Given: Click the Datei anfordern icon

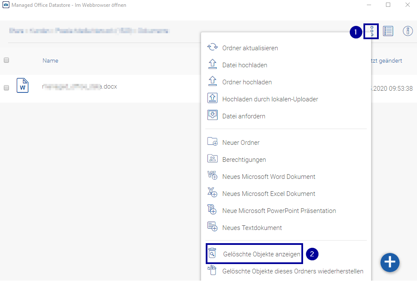Looking at the screenshot, I should pyautogui.click(x=212, y=115).
